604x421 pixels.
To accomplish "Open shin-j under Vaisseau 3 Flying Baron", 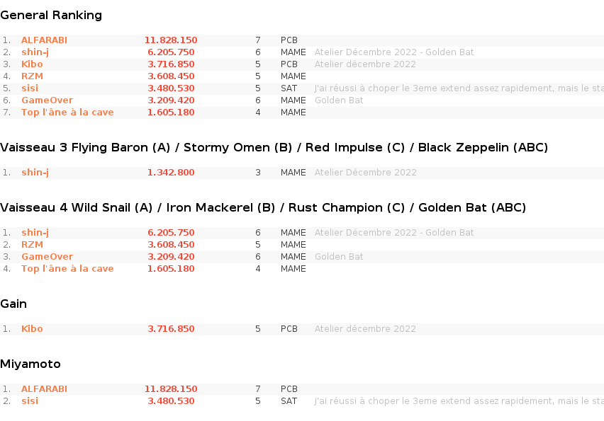I will [x=35, y=173].
